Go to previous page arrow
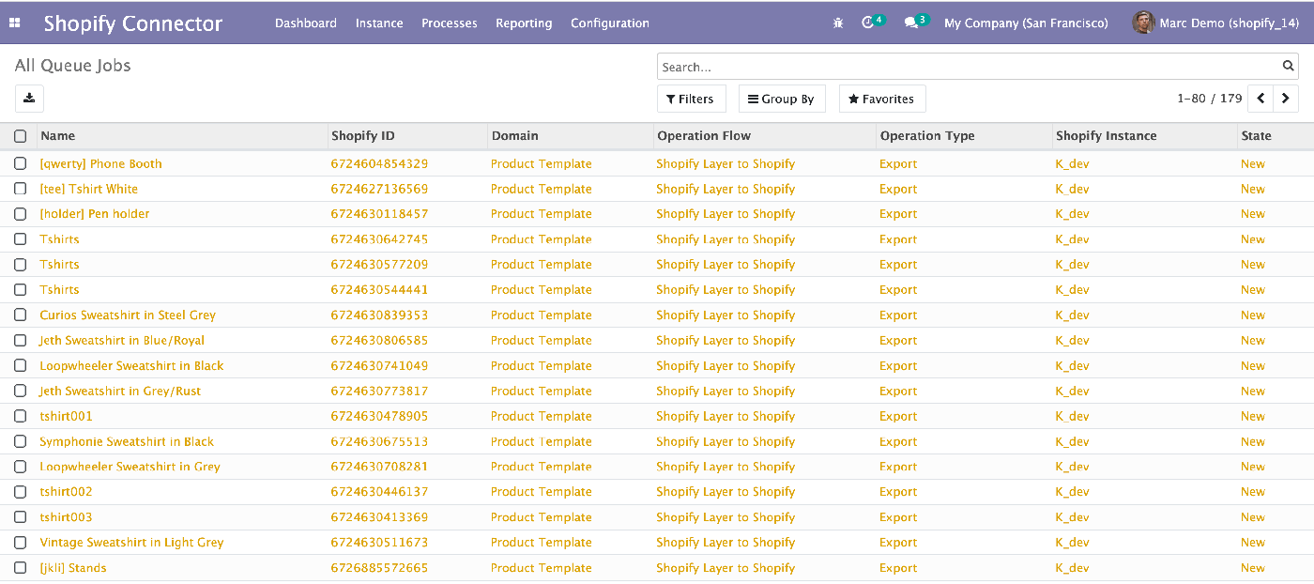This screenshot has height=584, width=1314. (1261, 99)
